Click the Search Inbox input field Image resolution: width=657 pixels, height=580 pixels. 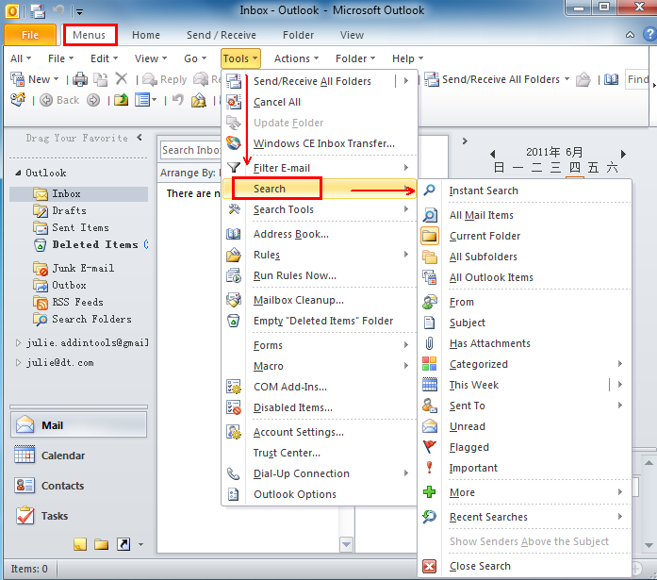tap(191, 150)
